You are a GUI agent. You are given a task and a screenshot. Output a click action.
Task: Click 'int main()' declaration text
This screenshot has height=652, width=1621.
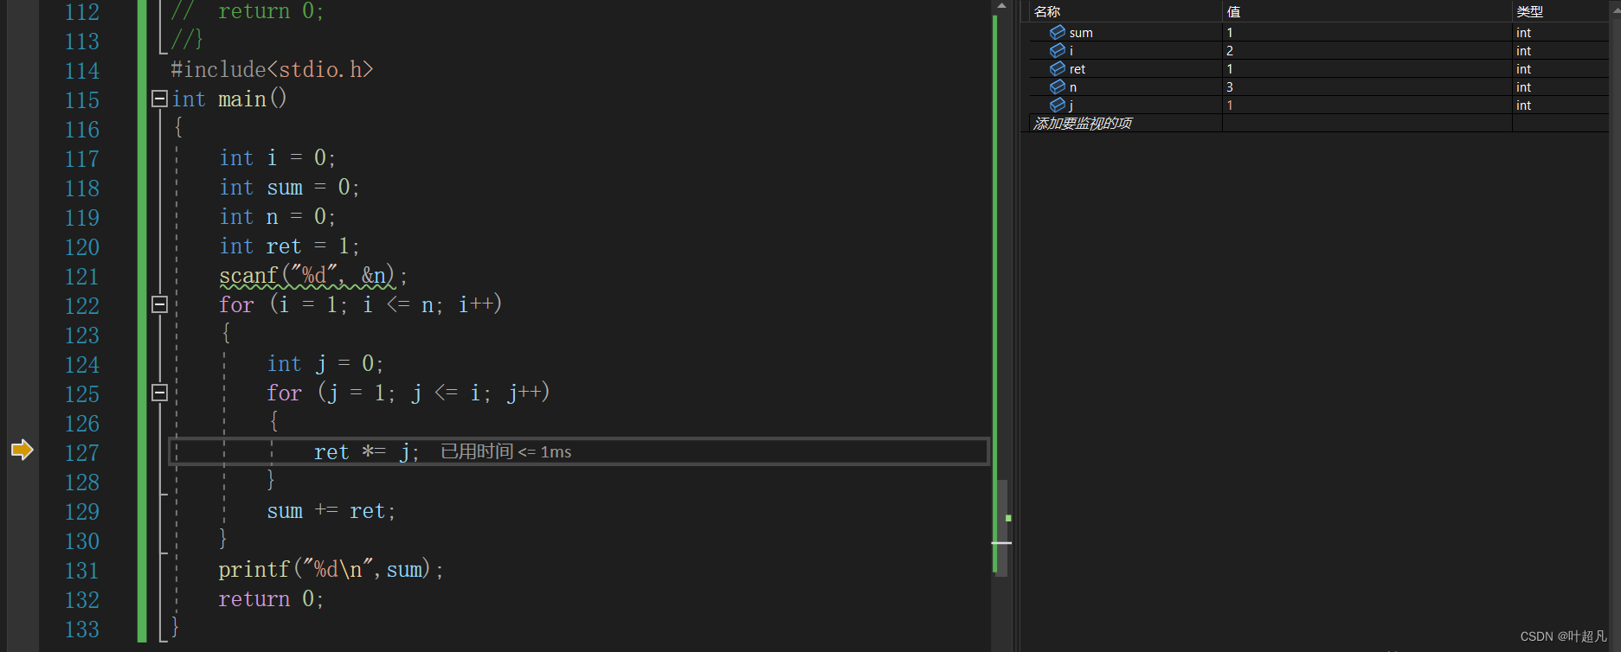(x=229, y=99)
